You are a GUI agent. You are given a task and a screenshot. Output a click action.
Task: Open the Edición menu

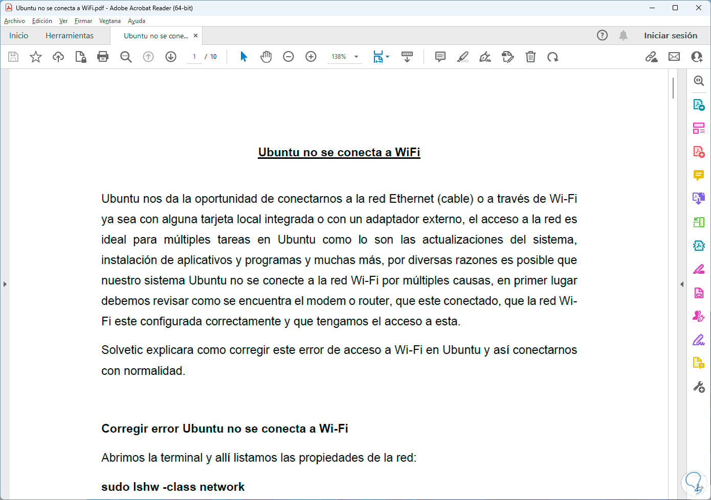point(42,21)
